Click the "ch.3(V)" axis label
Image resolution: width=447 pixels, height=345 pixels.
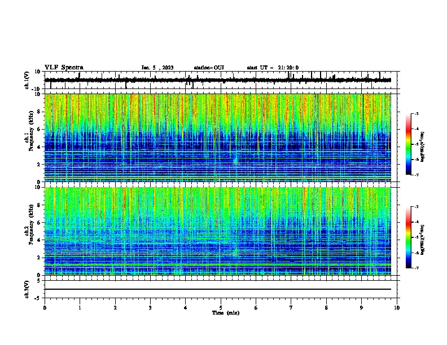coord(27,290)
